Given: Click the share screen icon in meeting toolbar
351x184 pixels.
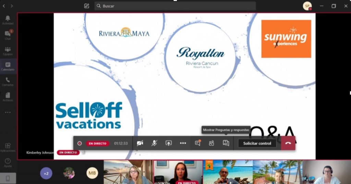Looking at the screenshot, I should pos(169,143).
